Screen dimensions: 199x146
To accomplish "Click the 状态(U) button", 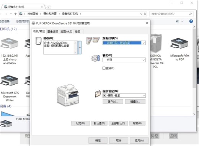I will [80, 123].
